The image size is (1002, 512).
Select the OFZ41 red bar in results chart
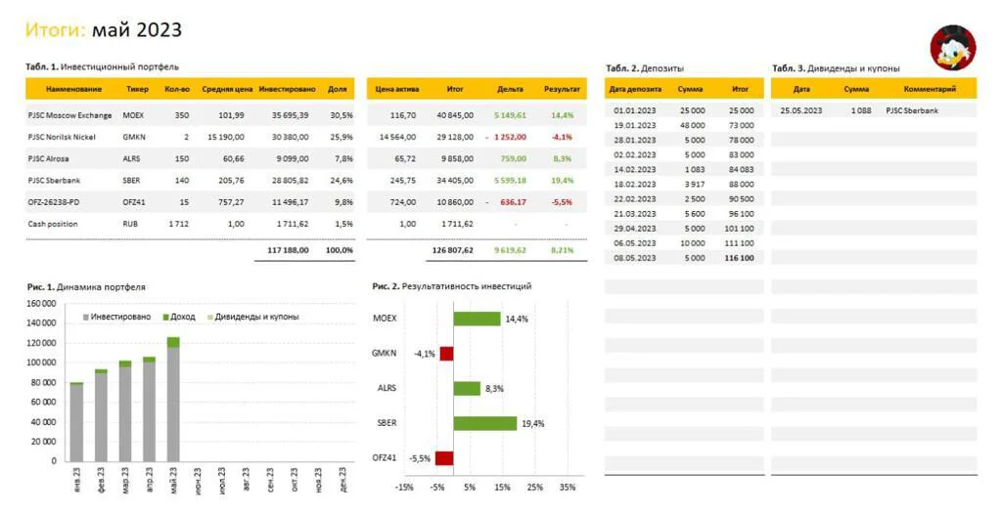(x=445, y=458)
